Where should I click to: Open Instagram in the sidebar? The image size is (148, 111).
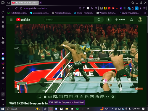[3, 63]
